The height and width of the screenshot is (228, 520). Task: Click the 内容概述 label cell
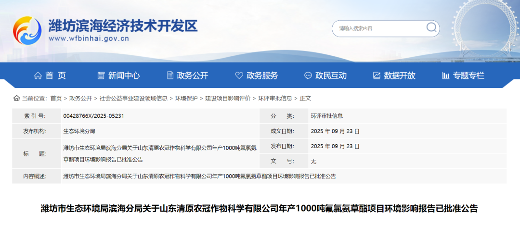click(37, 177)
